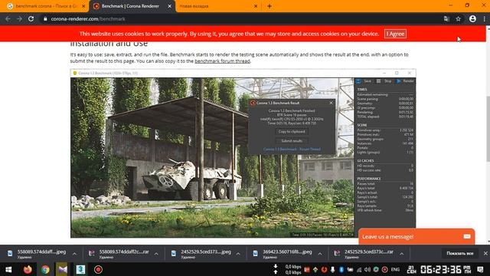The height and width of the screenshot is (276, 490).
Task: Close the downloads bar
Action: coord(485,253)
